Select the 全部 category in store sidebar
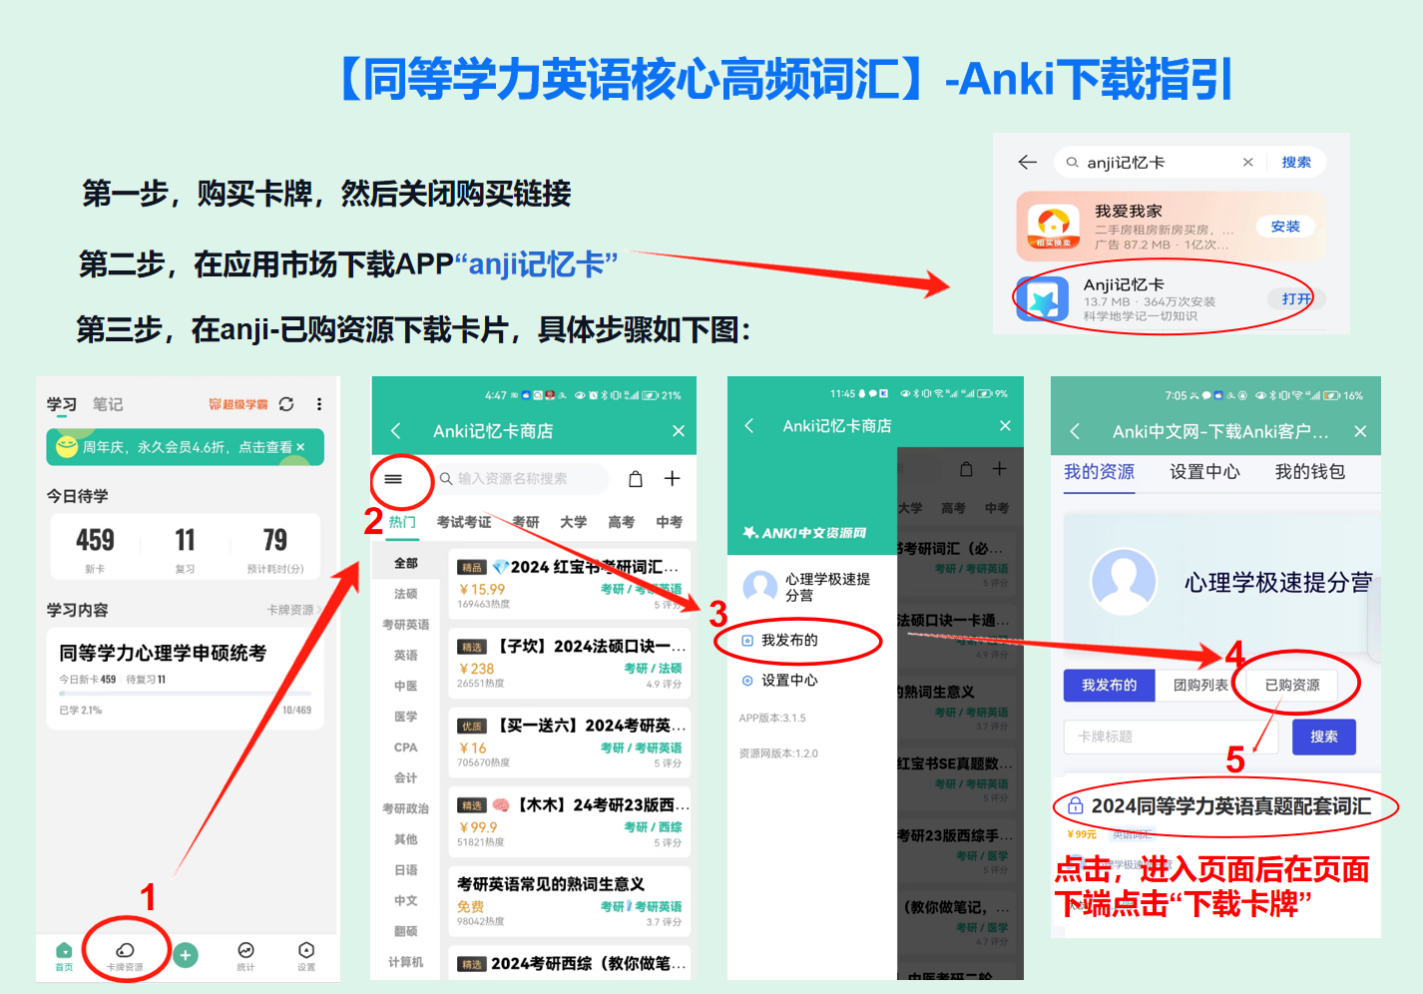This screenshot has height=994, width=1423. (405, 563)
